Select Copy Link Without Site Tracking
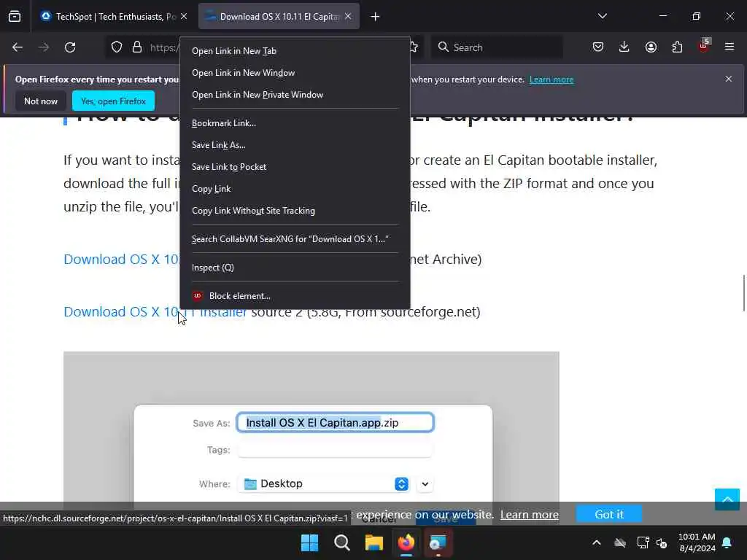 (295, 211)
